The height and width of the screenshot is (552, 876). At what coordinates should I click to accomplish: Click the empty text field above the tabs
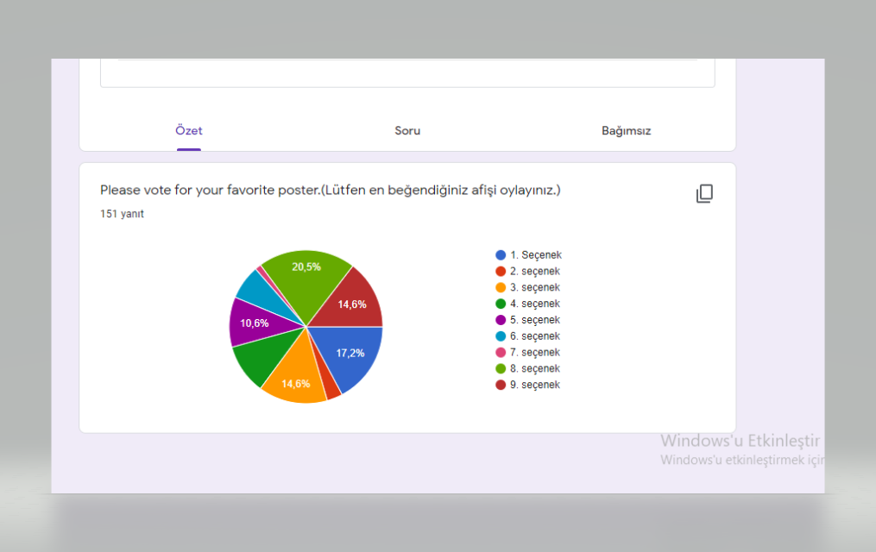[406, 72]
